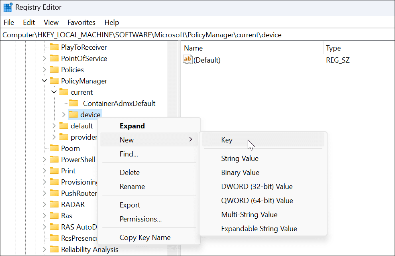Screen dimensions: 395x256
Task: Choose Key from the New submenu
Action: click(227, 140)
